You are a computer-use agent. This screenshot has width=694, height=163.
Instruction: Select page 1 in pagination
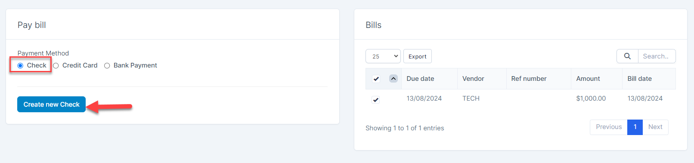coord(635,127)
